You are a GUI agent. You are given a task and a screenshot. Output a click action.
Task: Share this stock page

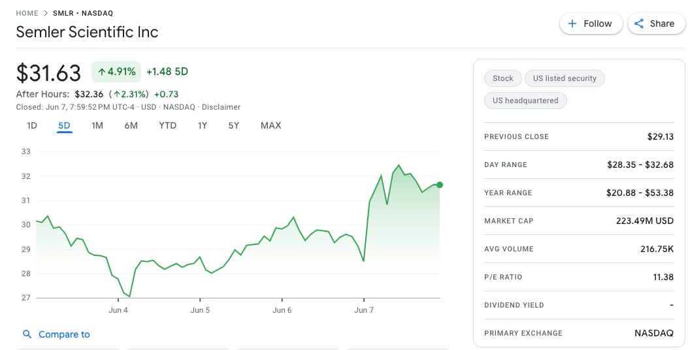tap(657, 24)
